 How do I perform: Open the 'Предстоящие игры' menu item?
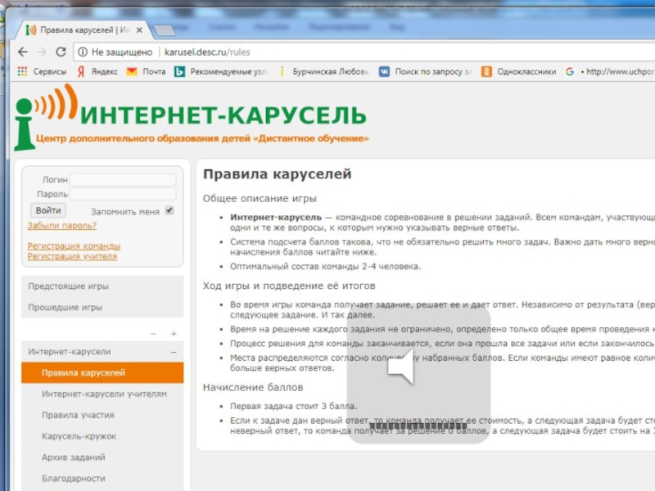pyautogui.click(x=69, y=286)
